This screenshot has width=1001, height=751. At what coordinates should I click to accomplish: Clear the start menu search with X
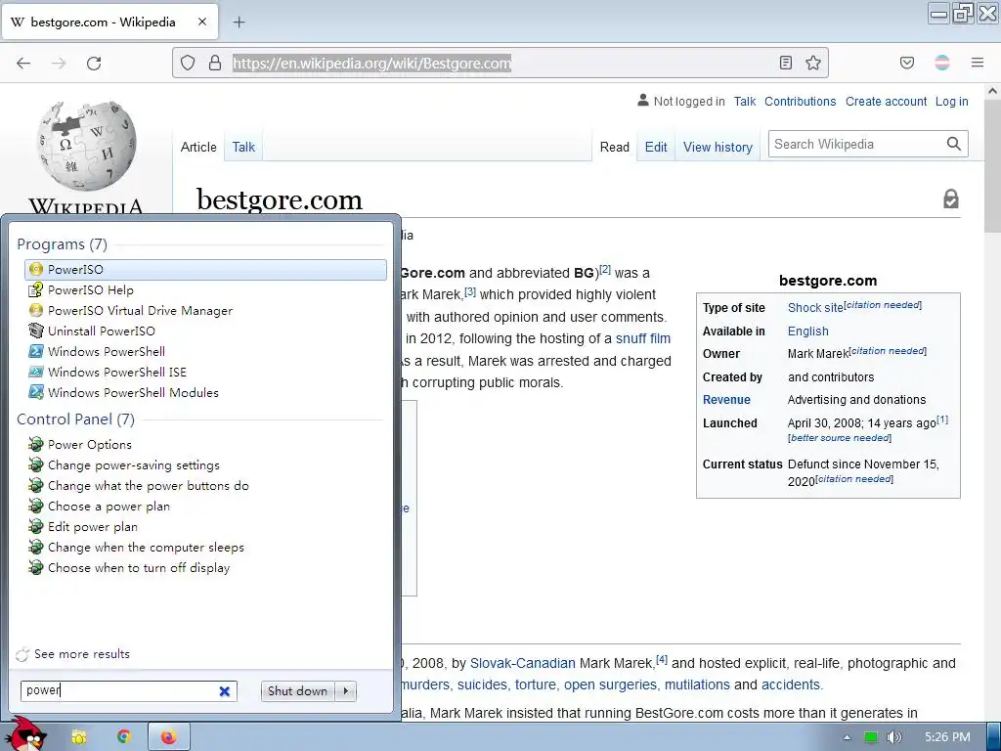(x=225, y=691)
